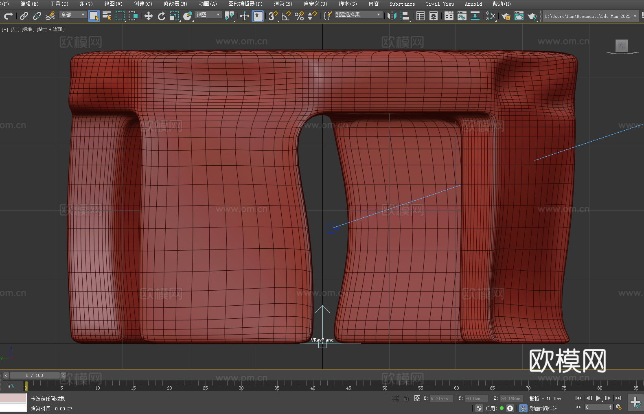Open the 图形编辑器(D) menu
This screenshot has height=414, width=644.
pos(245,4)
